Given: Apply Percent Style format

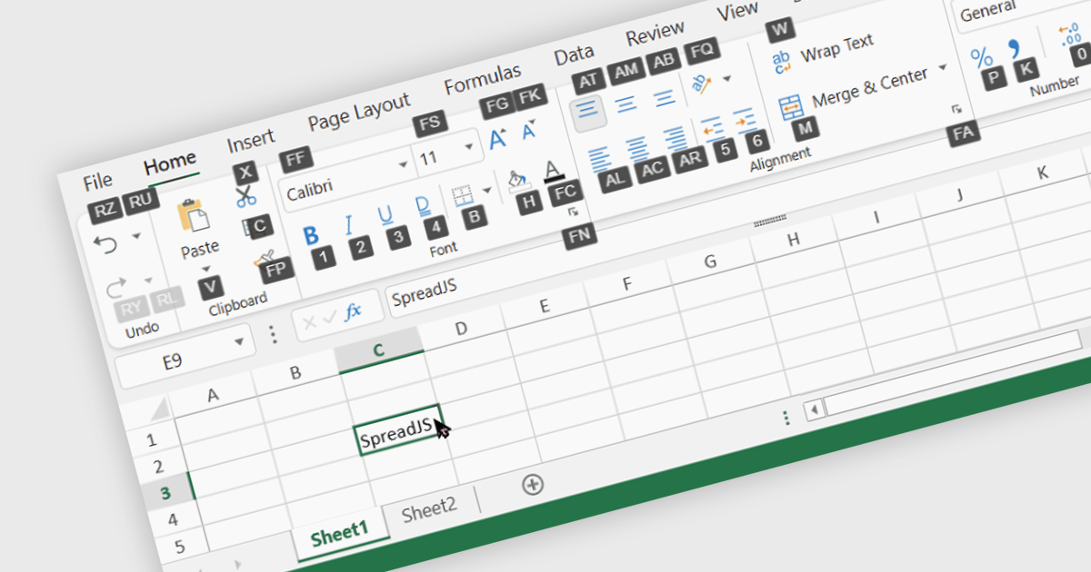Looking at the screenshot, I should click(x=982, y=57).
